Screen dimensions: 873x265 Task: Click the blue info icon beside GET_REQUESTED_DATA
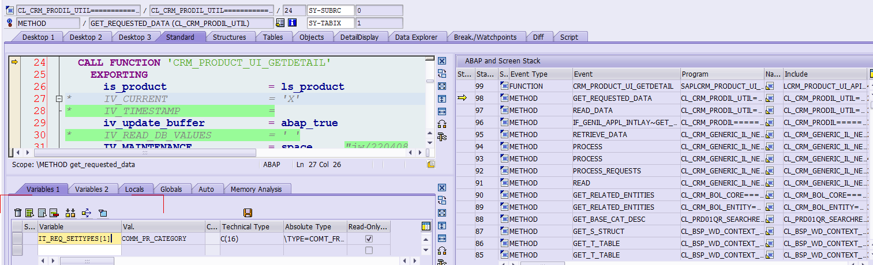(292, 23)
